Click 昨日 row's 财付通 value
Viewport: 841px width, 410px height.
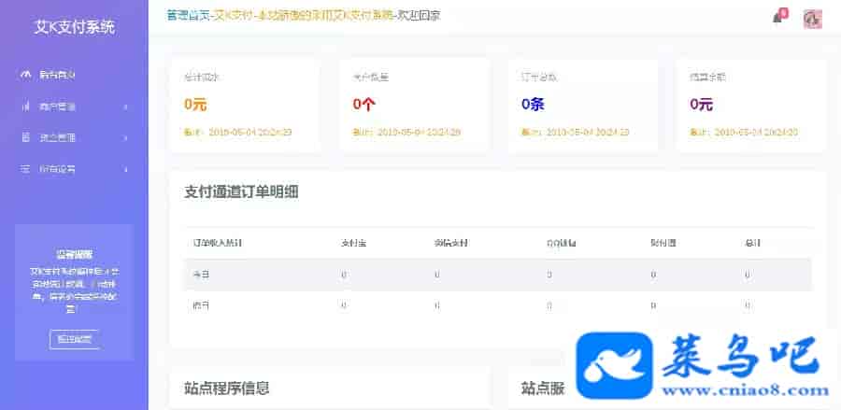(x=653, y=305)
